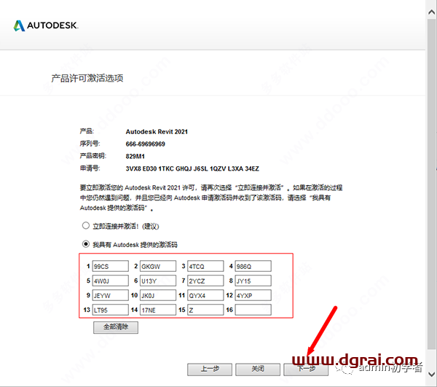
Task: Click activation code field 9 containing JEYW
Action: (111, 295)
